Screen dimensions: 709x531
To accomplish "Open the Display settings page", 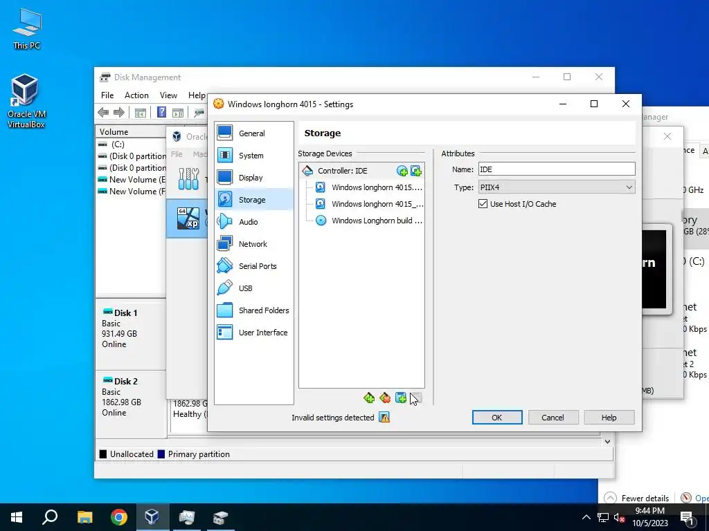I will [253, 178].
